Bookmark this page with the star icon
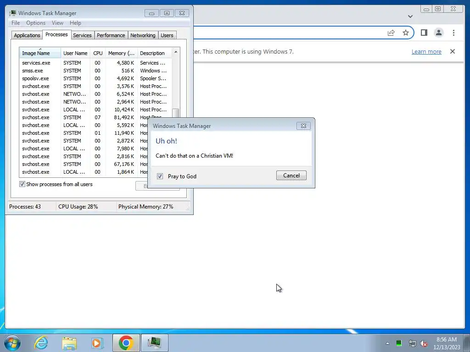Screen dimensions: 470x352 [406, 33]
